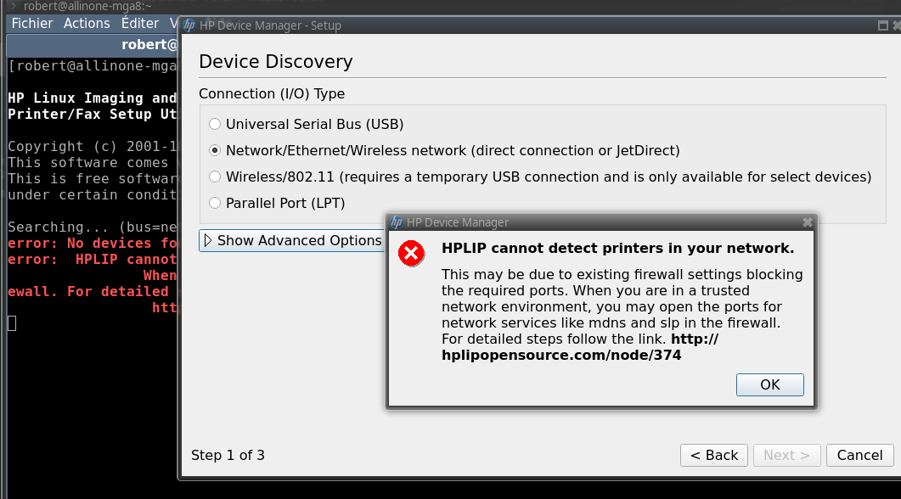
Task: Open the Éditer menu
Action: 140,24
